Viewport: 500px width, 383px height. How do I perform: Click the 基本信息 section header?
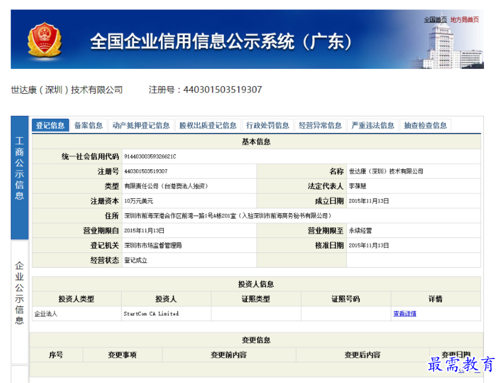256,141
